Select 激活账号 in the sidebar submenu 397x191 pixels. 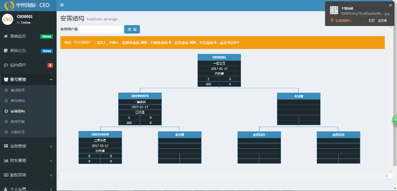[18, 90]
